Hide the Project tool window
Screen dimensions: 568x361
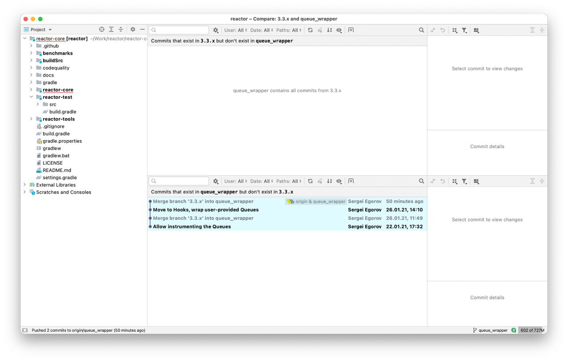[x=142, y=30]
